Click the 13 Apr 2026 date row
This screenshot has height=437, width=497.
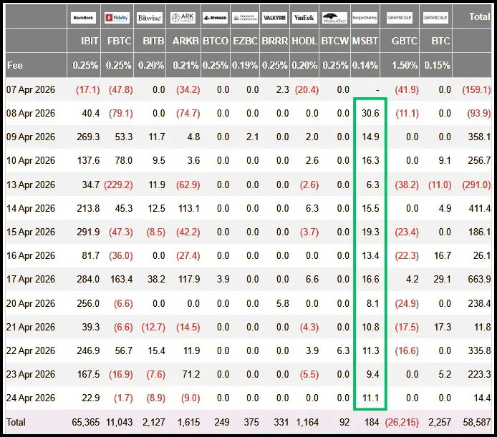[x=248, y=185]
